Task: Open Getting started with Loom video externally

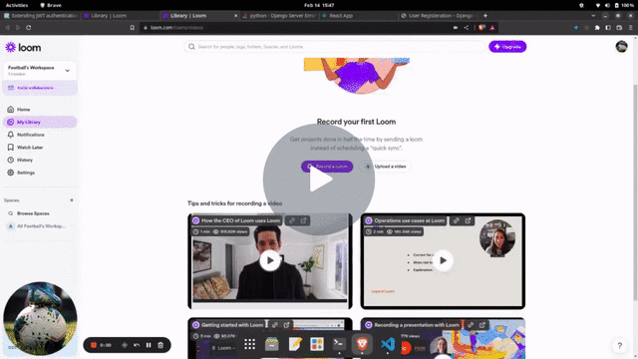Action: [x=286, y=325]
